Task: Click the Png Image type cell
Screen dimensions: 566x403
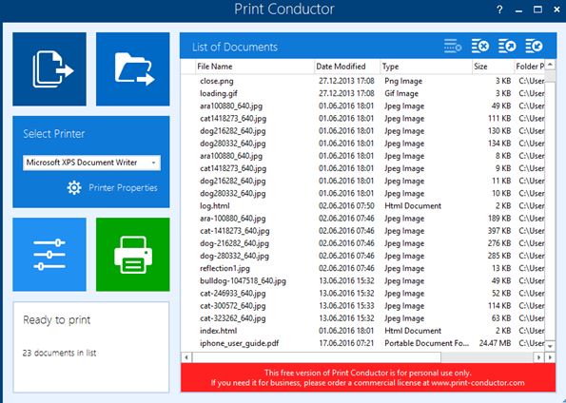Action: [x=403, y=81]
